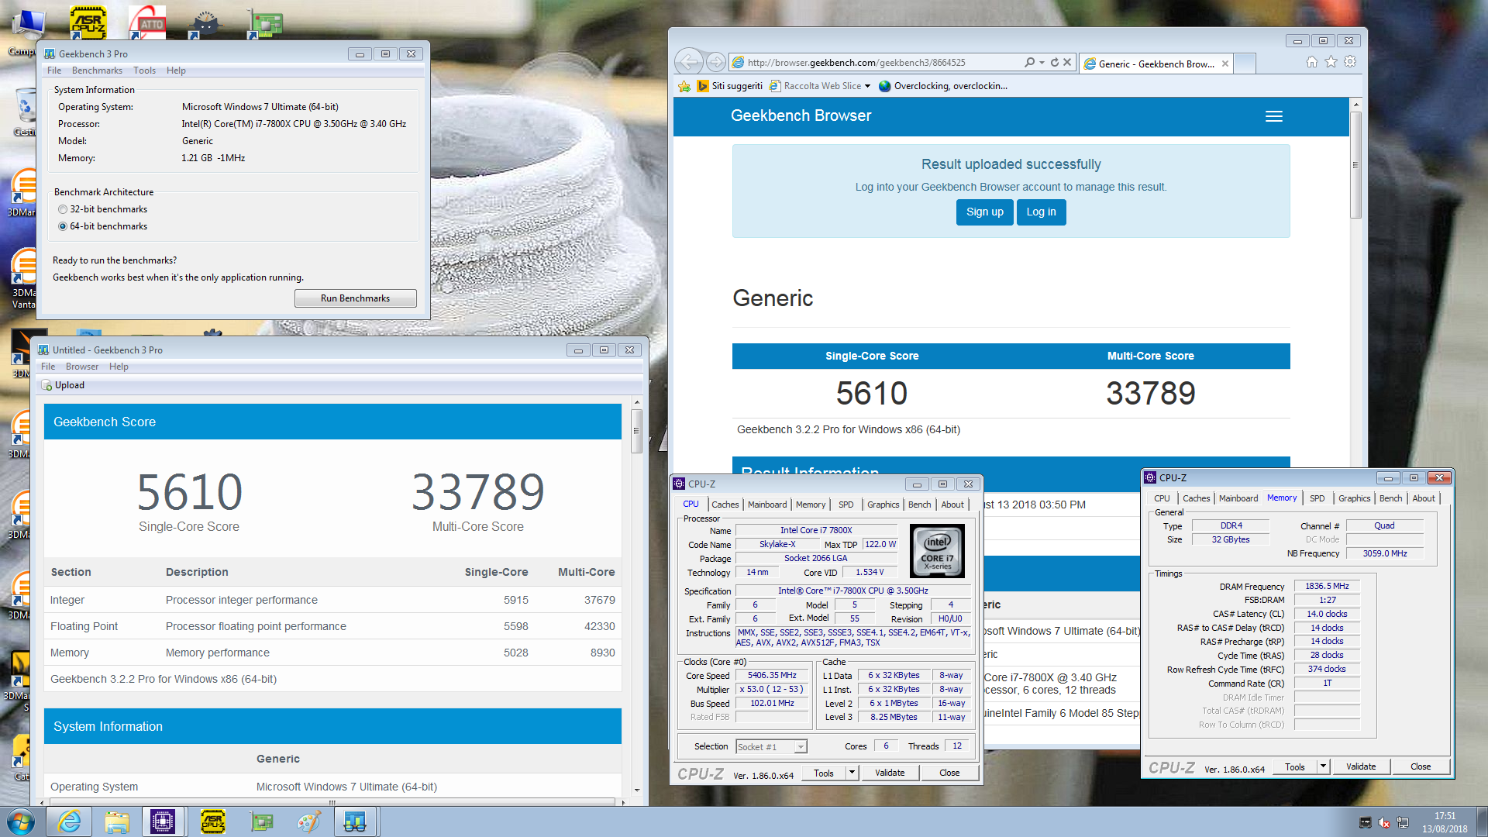The image size is (1488, 837).
Task: Expand Tools arrow in left CPU-Z window
Action: pyautogui.click(x=852, y=773)
